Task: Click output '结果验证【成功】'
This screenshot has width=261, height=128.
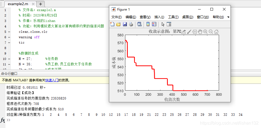Action: 20,93
